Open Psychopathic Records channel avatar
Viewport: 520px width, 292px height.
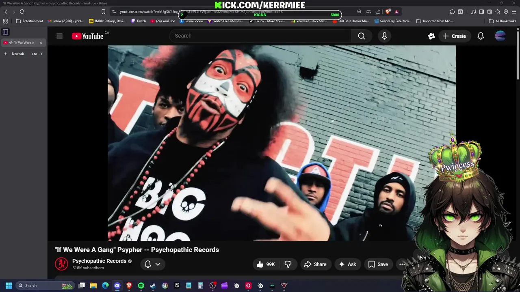(61, 264)
